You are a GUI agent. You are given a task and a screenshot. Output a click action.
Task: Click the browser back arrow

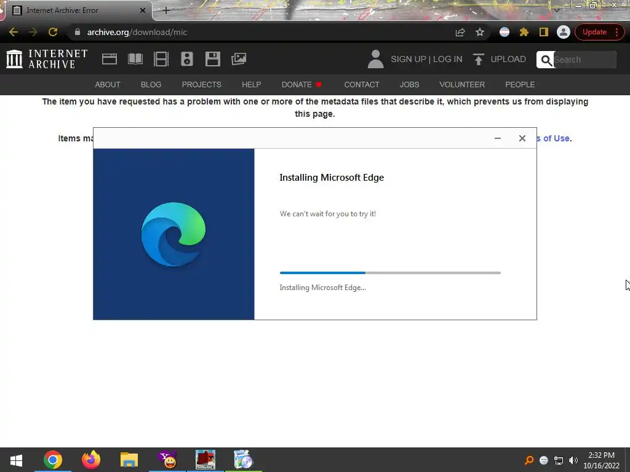coord(14,32)
